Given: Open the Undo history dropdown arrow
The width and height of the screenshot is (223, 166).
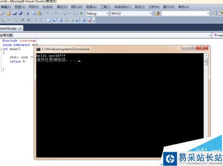Looking at the screenshot, I should [x=51, y=13].
